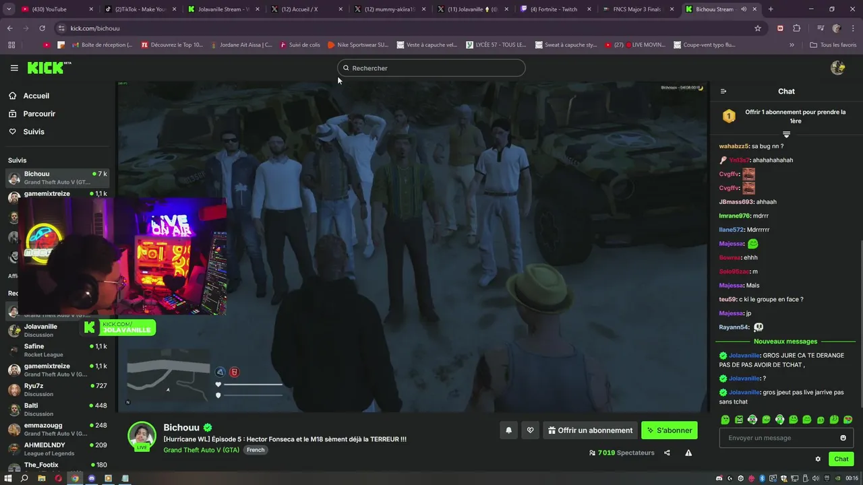The width and height of the screenshot is (863, 485).
Task: Click the notification bell icon
Action: click(x=509, y=430)
